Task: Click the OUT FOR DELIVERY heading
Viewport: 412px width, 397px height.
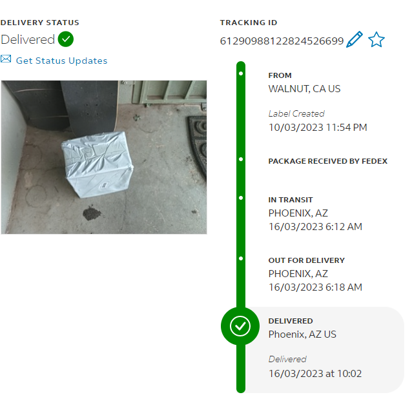Action: pyautogui.click(x=306, y=260)
